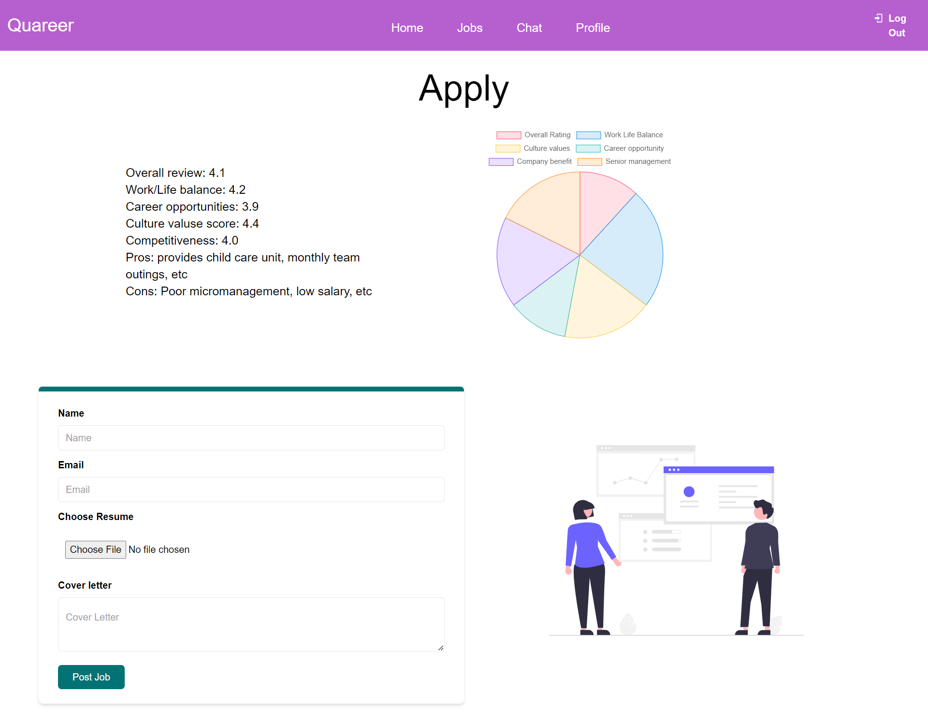The image size is (928, 723).
Task: Toggle Senior management legend swatch
Action: click(x=590, y=161)
